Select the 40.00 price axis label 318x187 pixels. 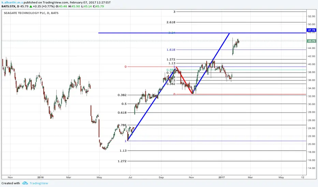[312, 64]
